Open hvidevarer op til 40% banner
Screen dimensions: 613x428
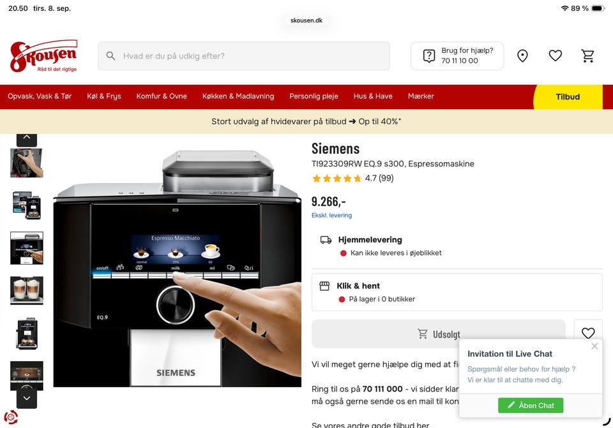(306, 121)
